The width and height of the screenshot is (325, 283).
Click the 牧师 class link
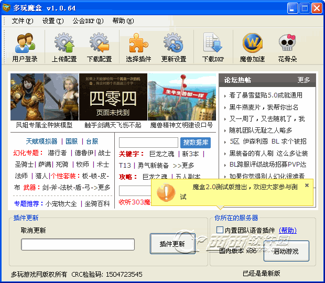click(x=82, y=165)
